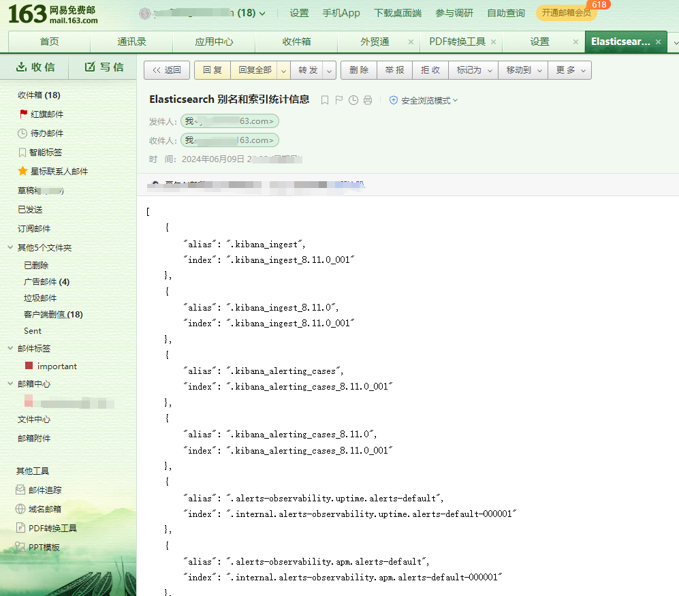Viewport: 679px width, 596px height.
Task: Switch to the 通讯录 tab
Action: 131,42
